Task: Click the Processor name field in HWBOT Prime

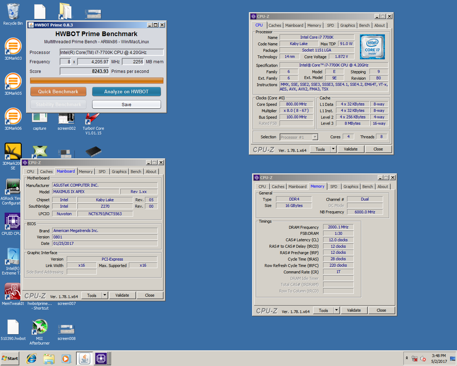Action: (x=112, y=52)
